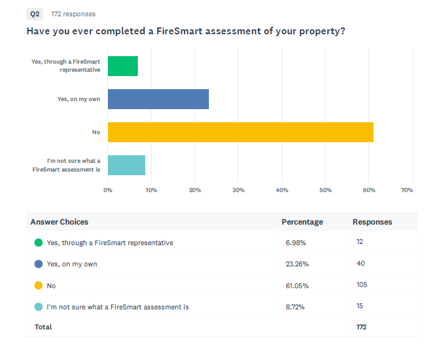Image resolution: width=439 pixels, height=348 pixels.
Task: Click the Percentage column header
Action: pos(302,222)
